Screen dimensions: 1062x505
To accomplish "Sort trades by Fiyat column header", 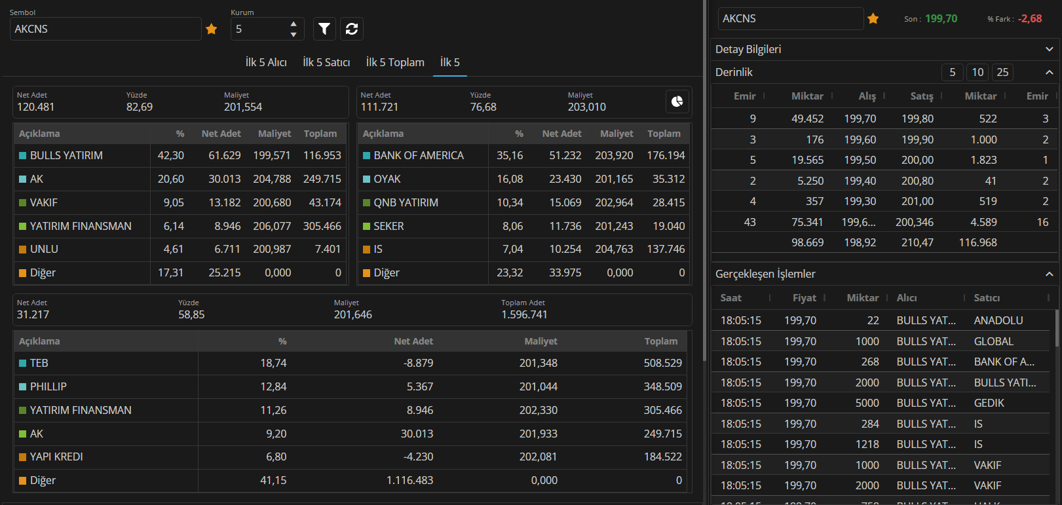I will click(x=804, y=298).
